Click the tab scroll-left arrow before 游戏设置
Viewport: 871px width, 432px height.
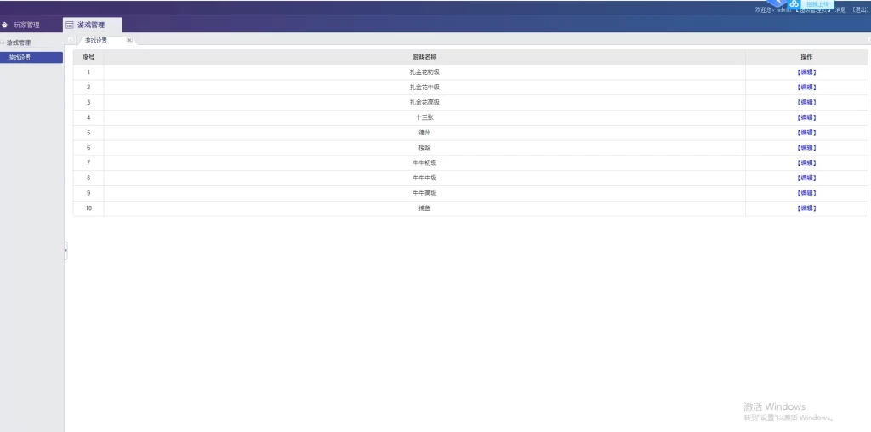[x=71, y=40]
